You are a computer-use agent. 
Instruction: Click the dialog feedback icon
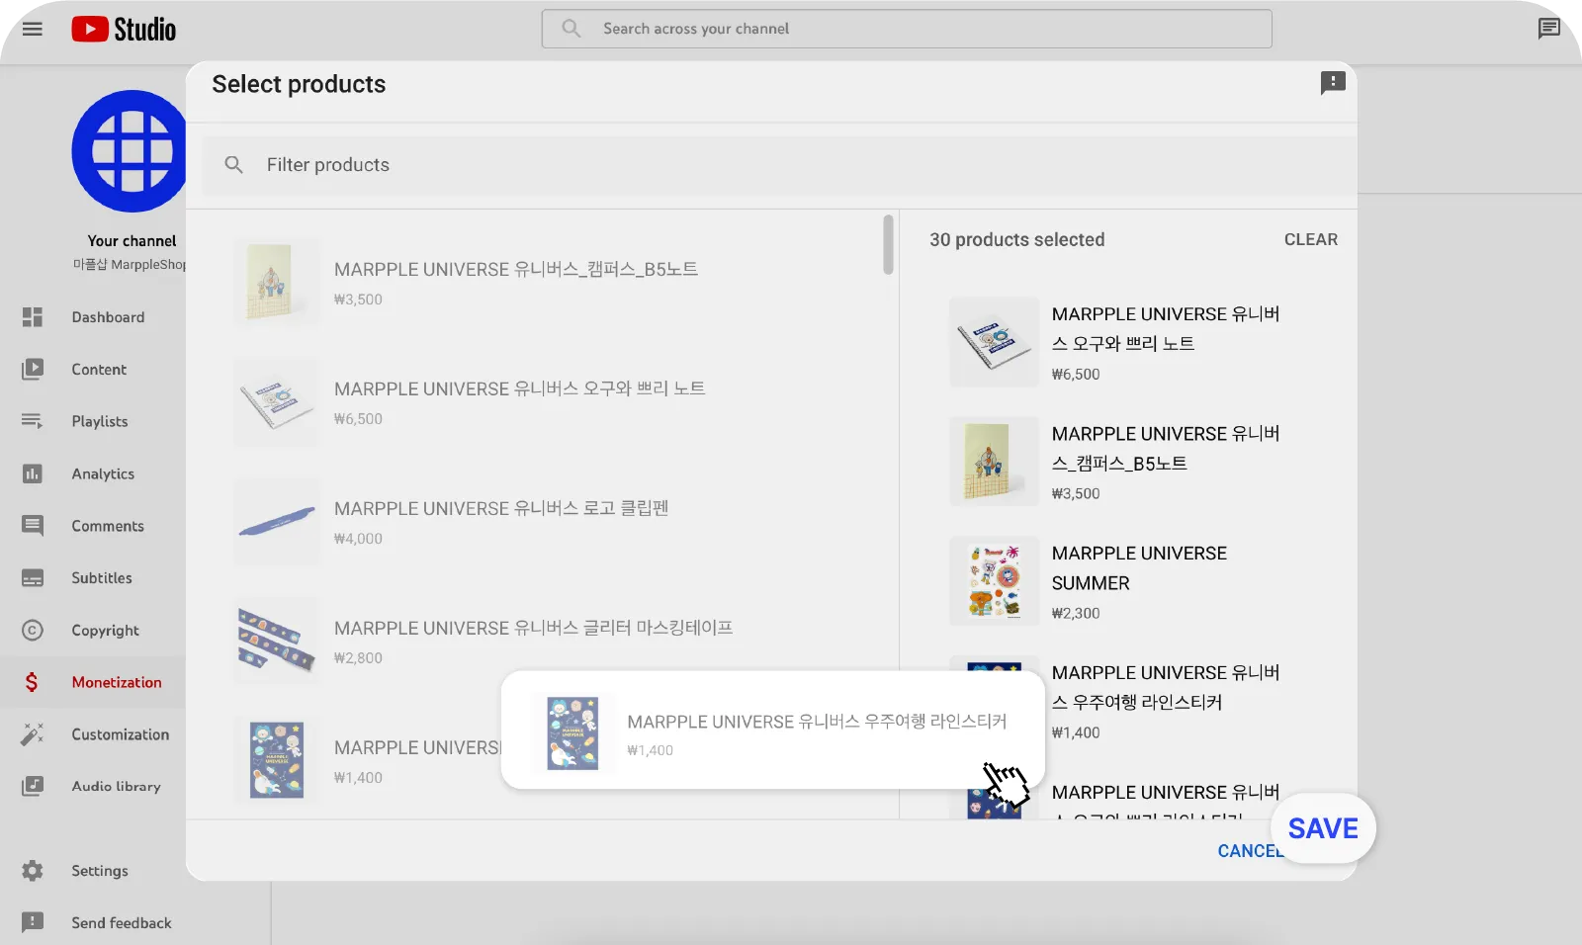click(x=1333, y=83)
